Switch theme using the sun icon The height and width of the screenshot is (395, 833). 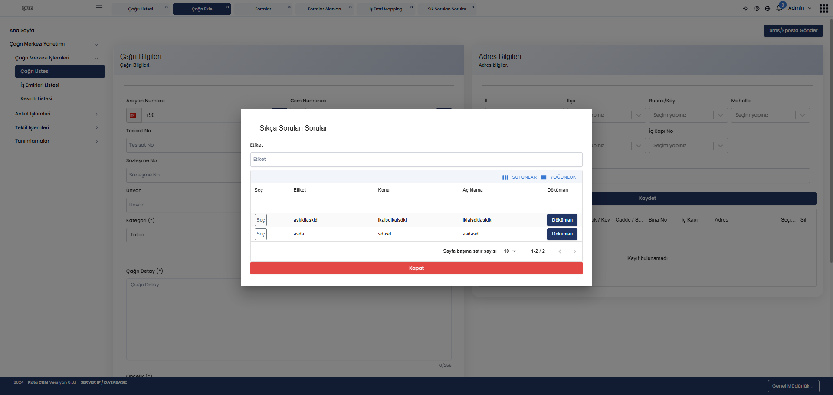pos(746,8)
